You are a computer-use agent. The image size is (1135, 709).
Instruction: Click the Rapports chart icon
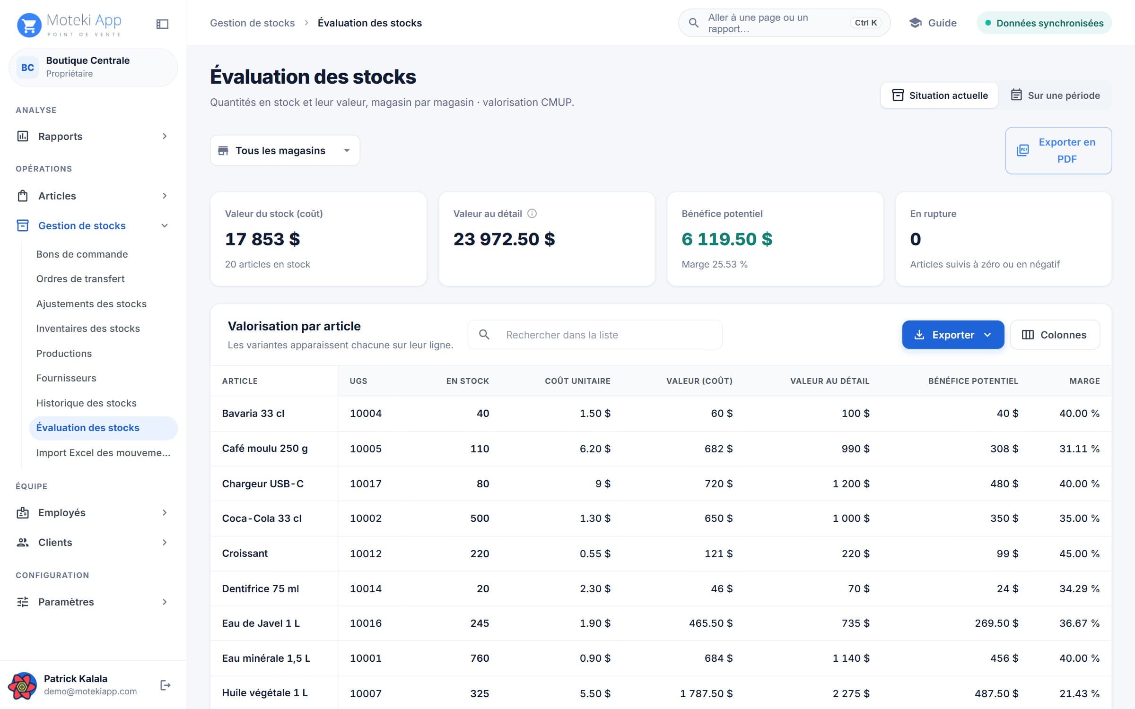pos(23,136)
